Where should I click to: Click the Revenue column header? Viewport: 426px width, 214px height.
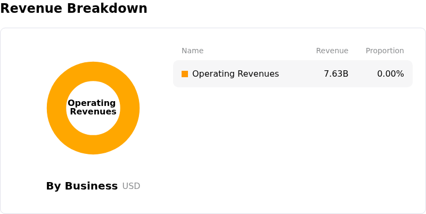coord(332,51)
